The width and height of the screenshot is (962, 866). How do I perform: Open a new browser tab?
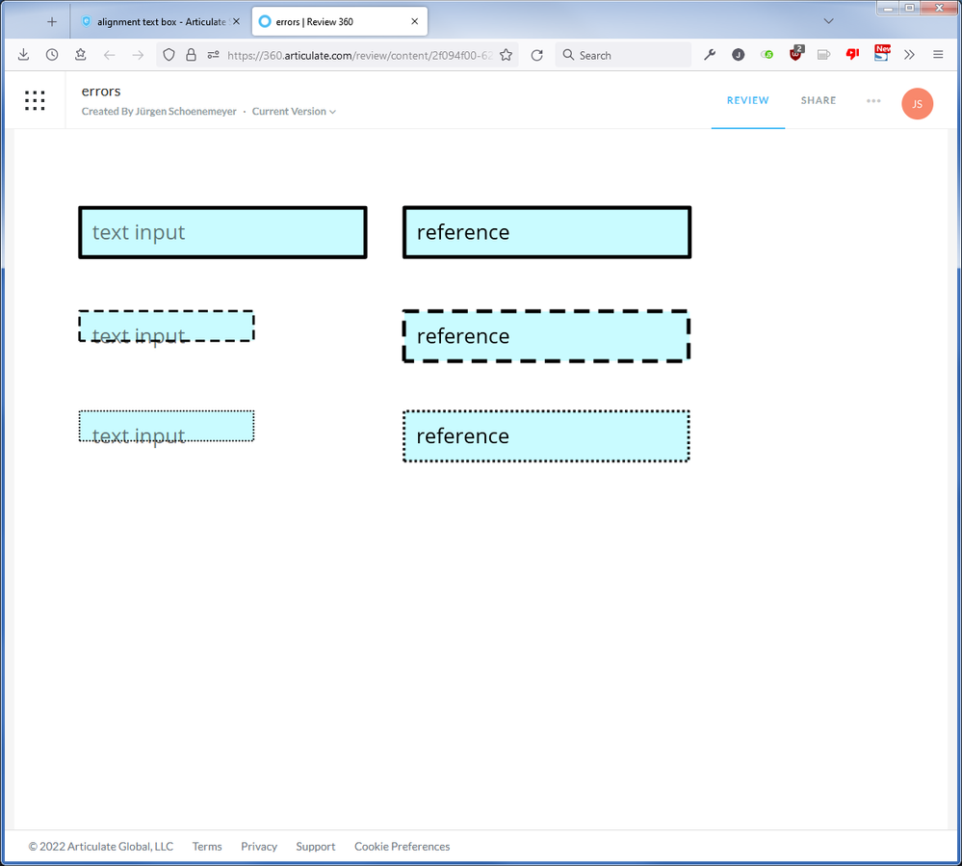52,21
